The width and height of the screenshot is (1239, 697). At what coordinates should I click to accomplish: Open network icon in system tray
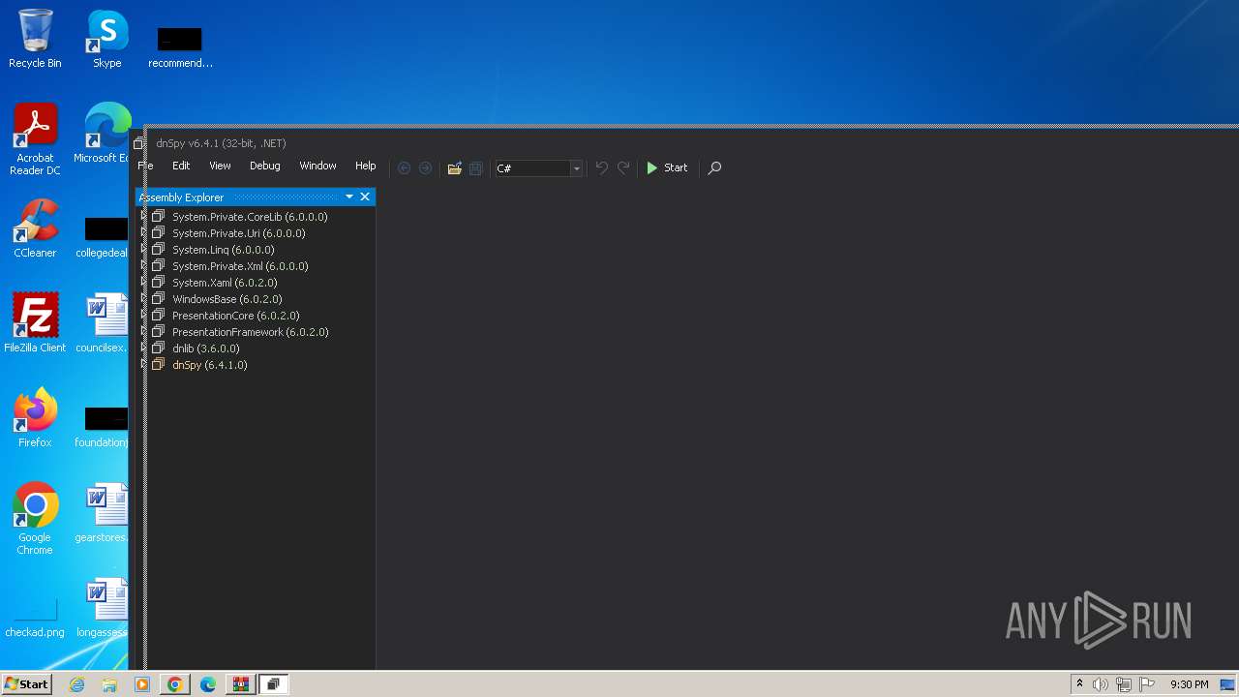point(1124,684)
